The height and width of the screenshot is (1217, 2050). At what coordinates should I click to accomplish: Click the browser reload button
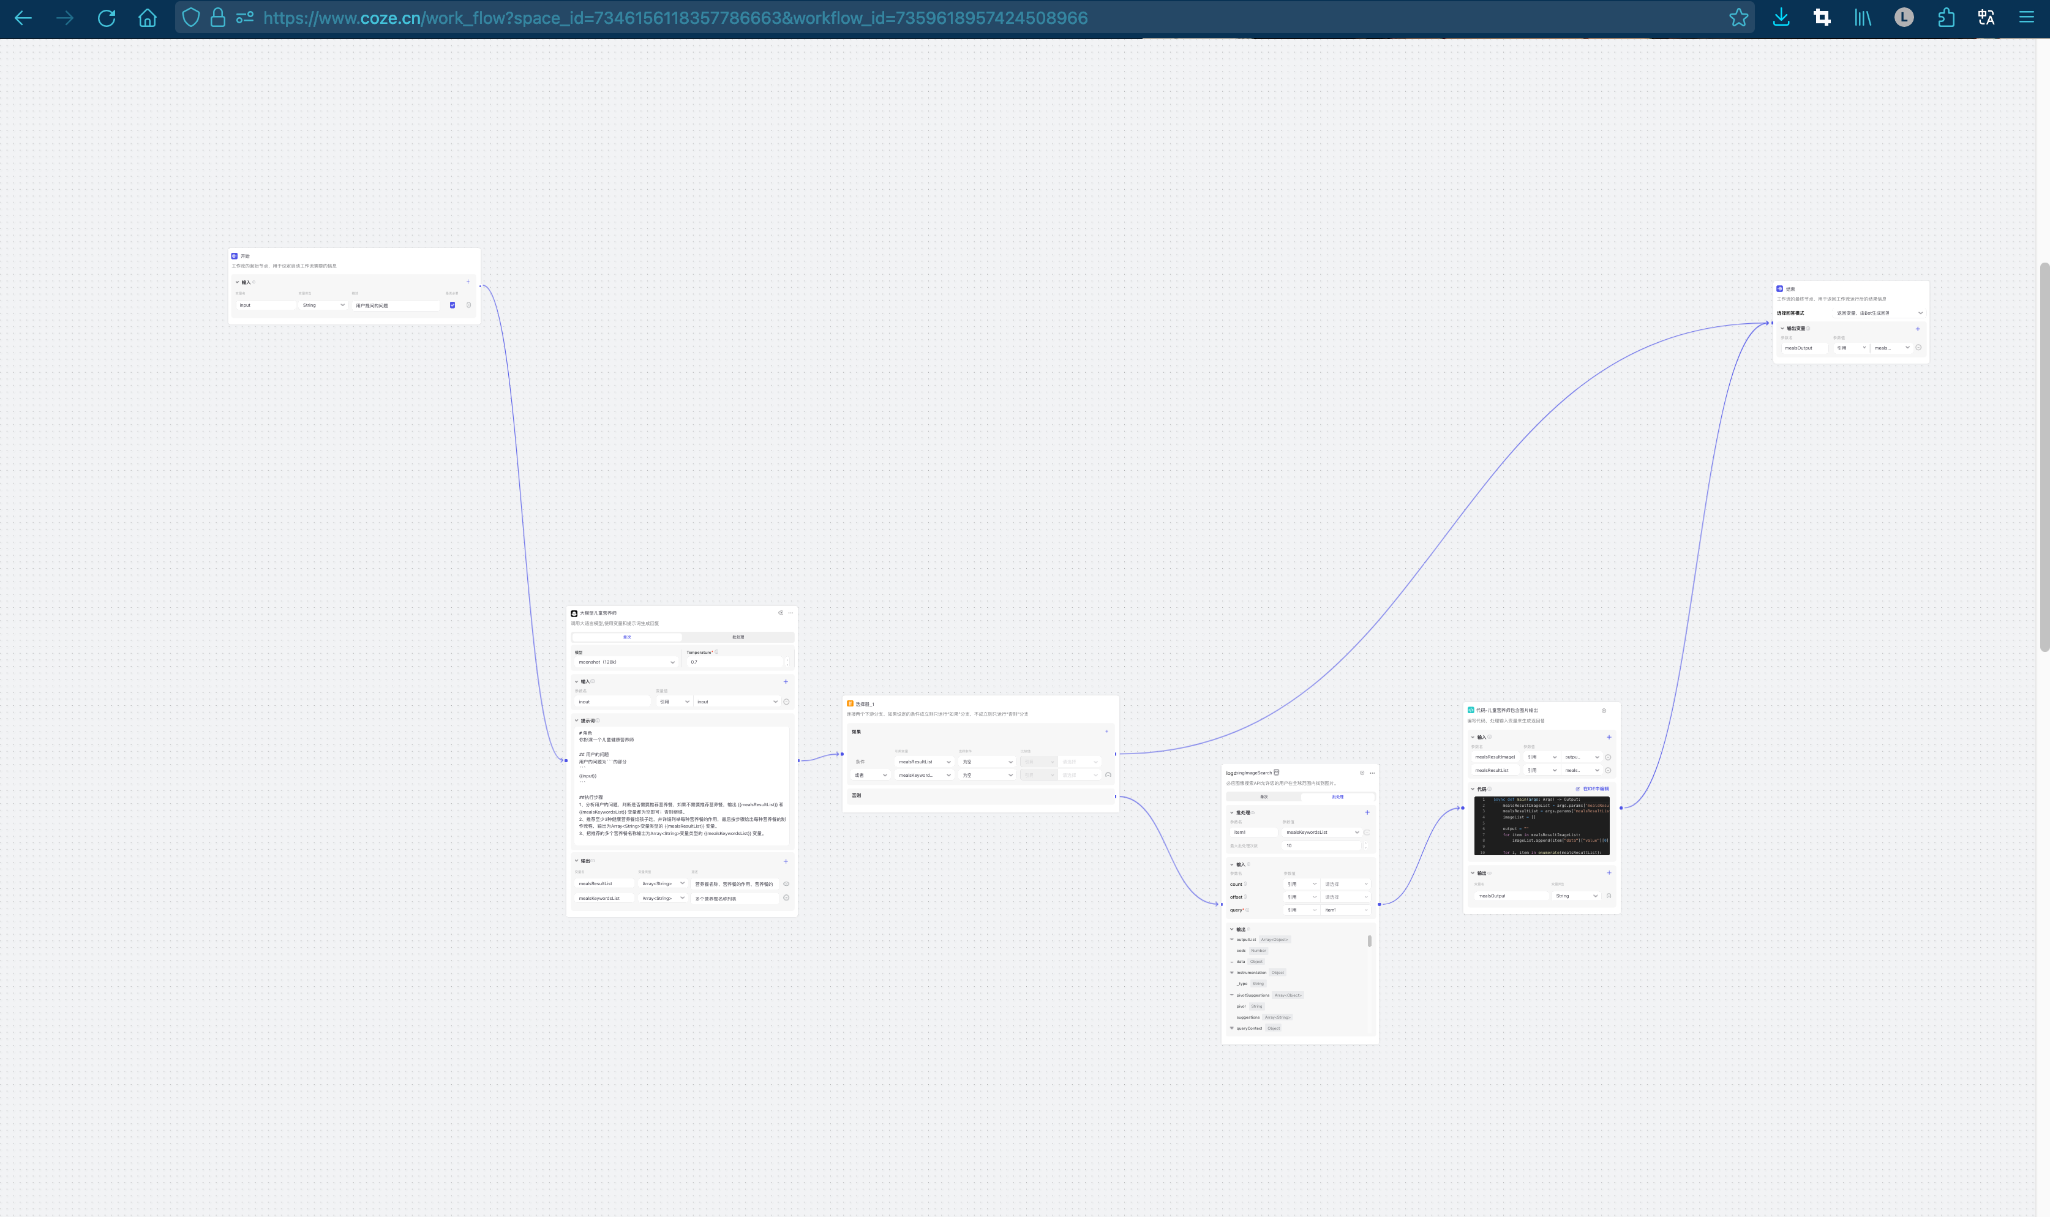point(107,18)
